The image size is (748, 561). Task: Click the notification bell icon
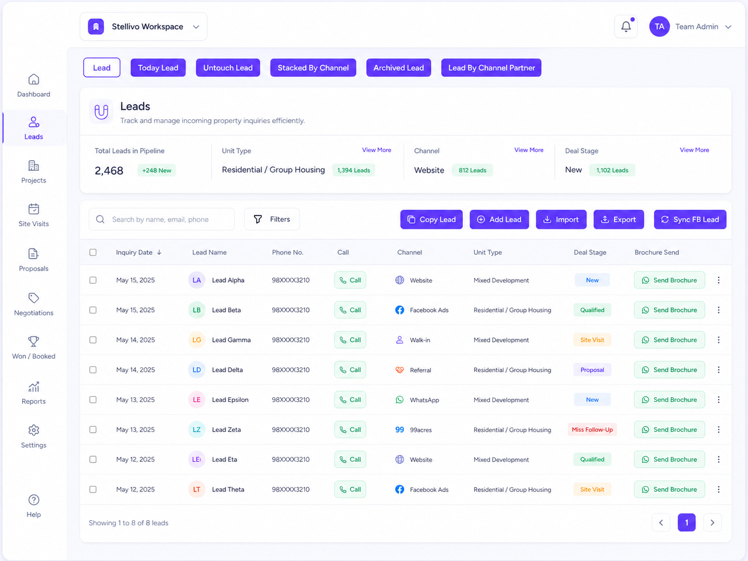[626, 26]
